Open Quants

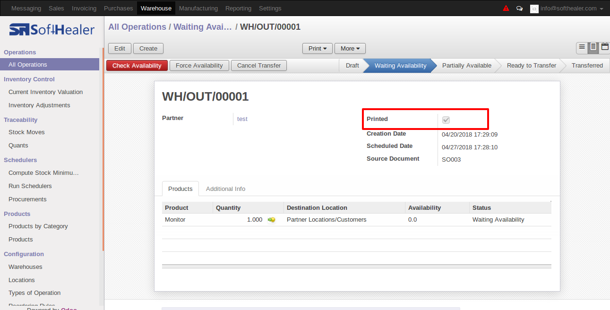click(18, 146)
